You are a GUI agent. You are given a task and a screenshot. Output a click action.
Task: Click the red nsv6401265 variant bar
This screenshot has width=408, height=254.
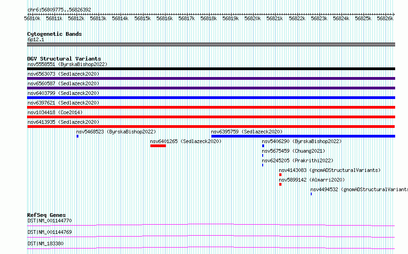(x=158, y=146)
